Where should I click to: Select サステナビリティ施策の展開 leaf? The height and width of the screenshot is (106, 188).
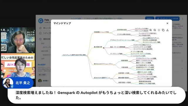point(145,69)
